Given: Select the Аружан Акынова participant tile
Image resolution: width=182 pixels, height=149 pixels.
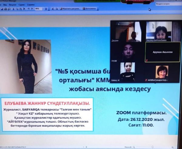Looking at the screenshot, I should [x=163, y=52].
